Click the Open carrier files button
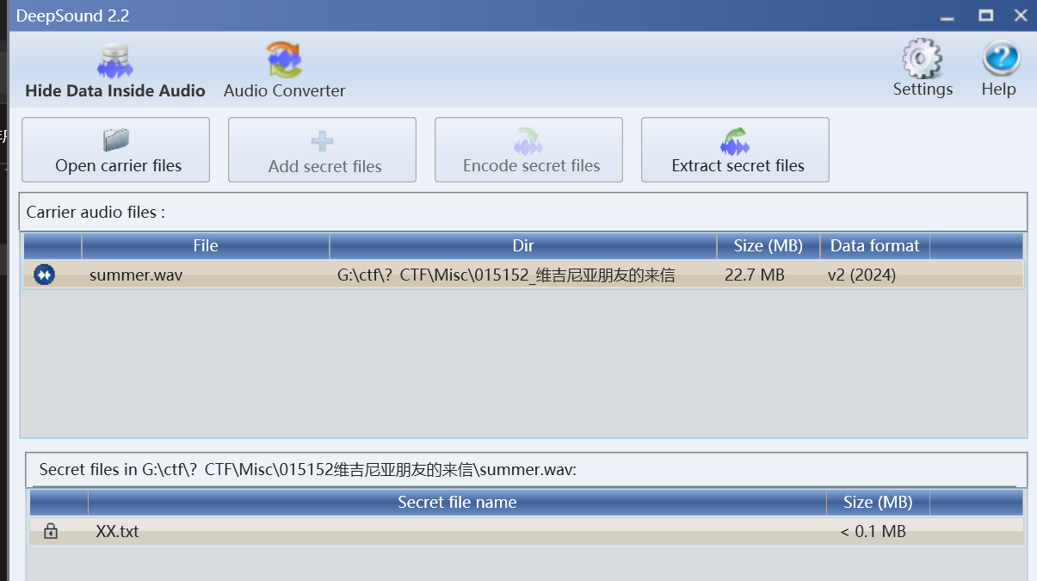The width and height of the screenshot is (1037, 581). click(x=115, y=150)
